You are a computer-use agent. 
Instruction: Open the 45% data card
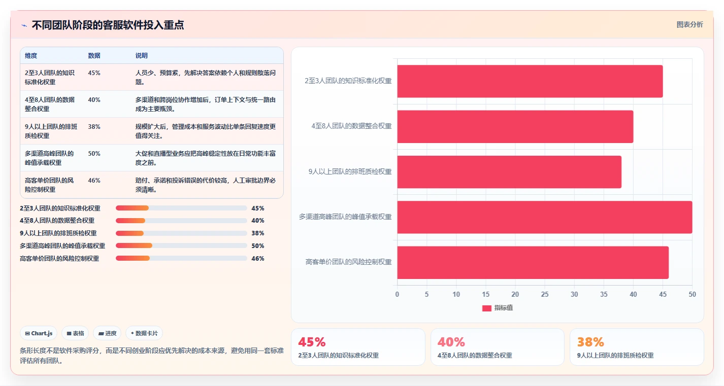[358, 347]
